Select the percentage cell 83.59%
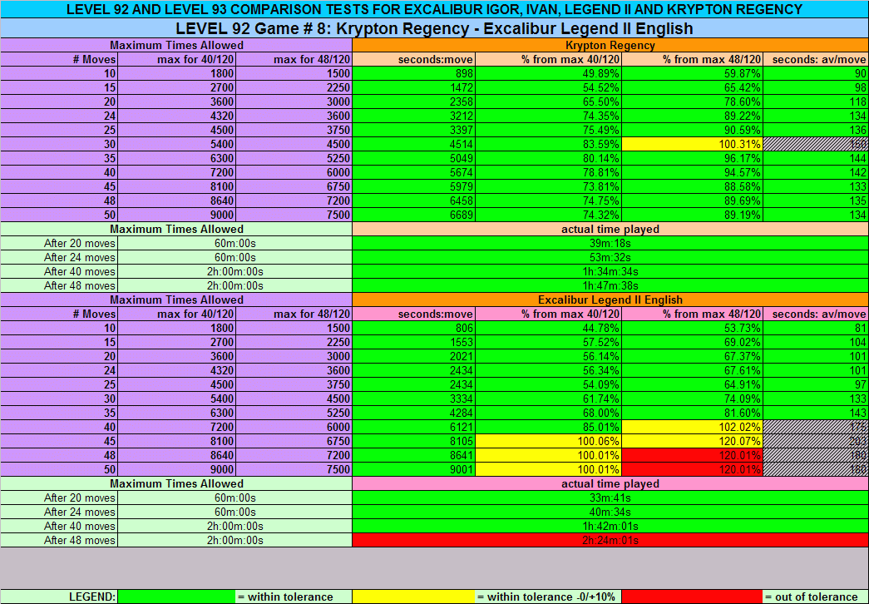This screenshot has height=604, width=869. (548, 144)
